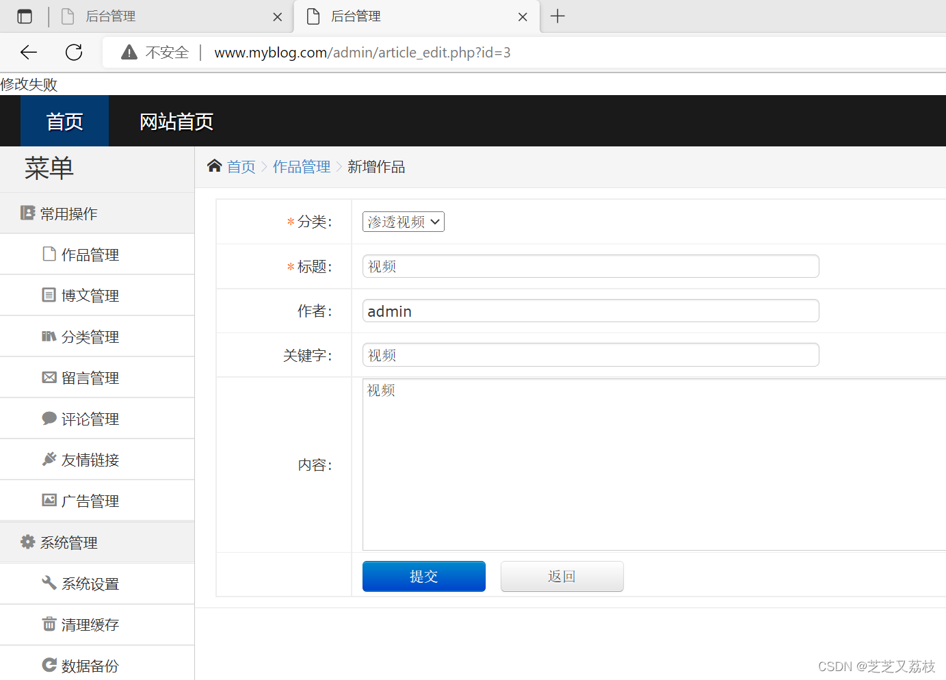Collapse the 常用操作 menu section

click(97, 213)
